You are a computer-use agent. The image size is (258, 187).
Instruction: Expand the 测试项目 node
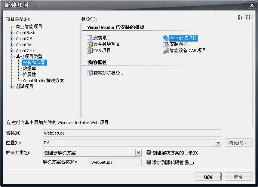click(11, 87)
